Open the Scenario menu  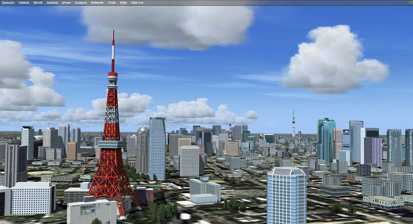(8, 3)
